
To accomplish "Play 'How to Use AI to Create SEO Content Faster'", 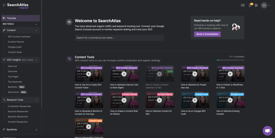I will point(89,74).
